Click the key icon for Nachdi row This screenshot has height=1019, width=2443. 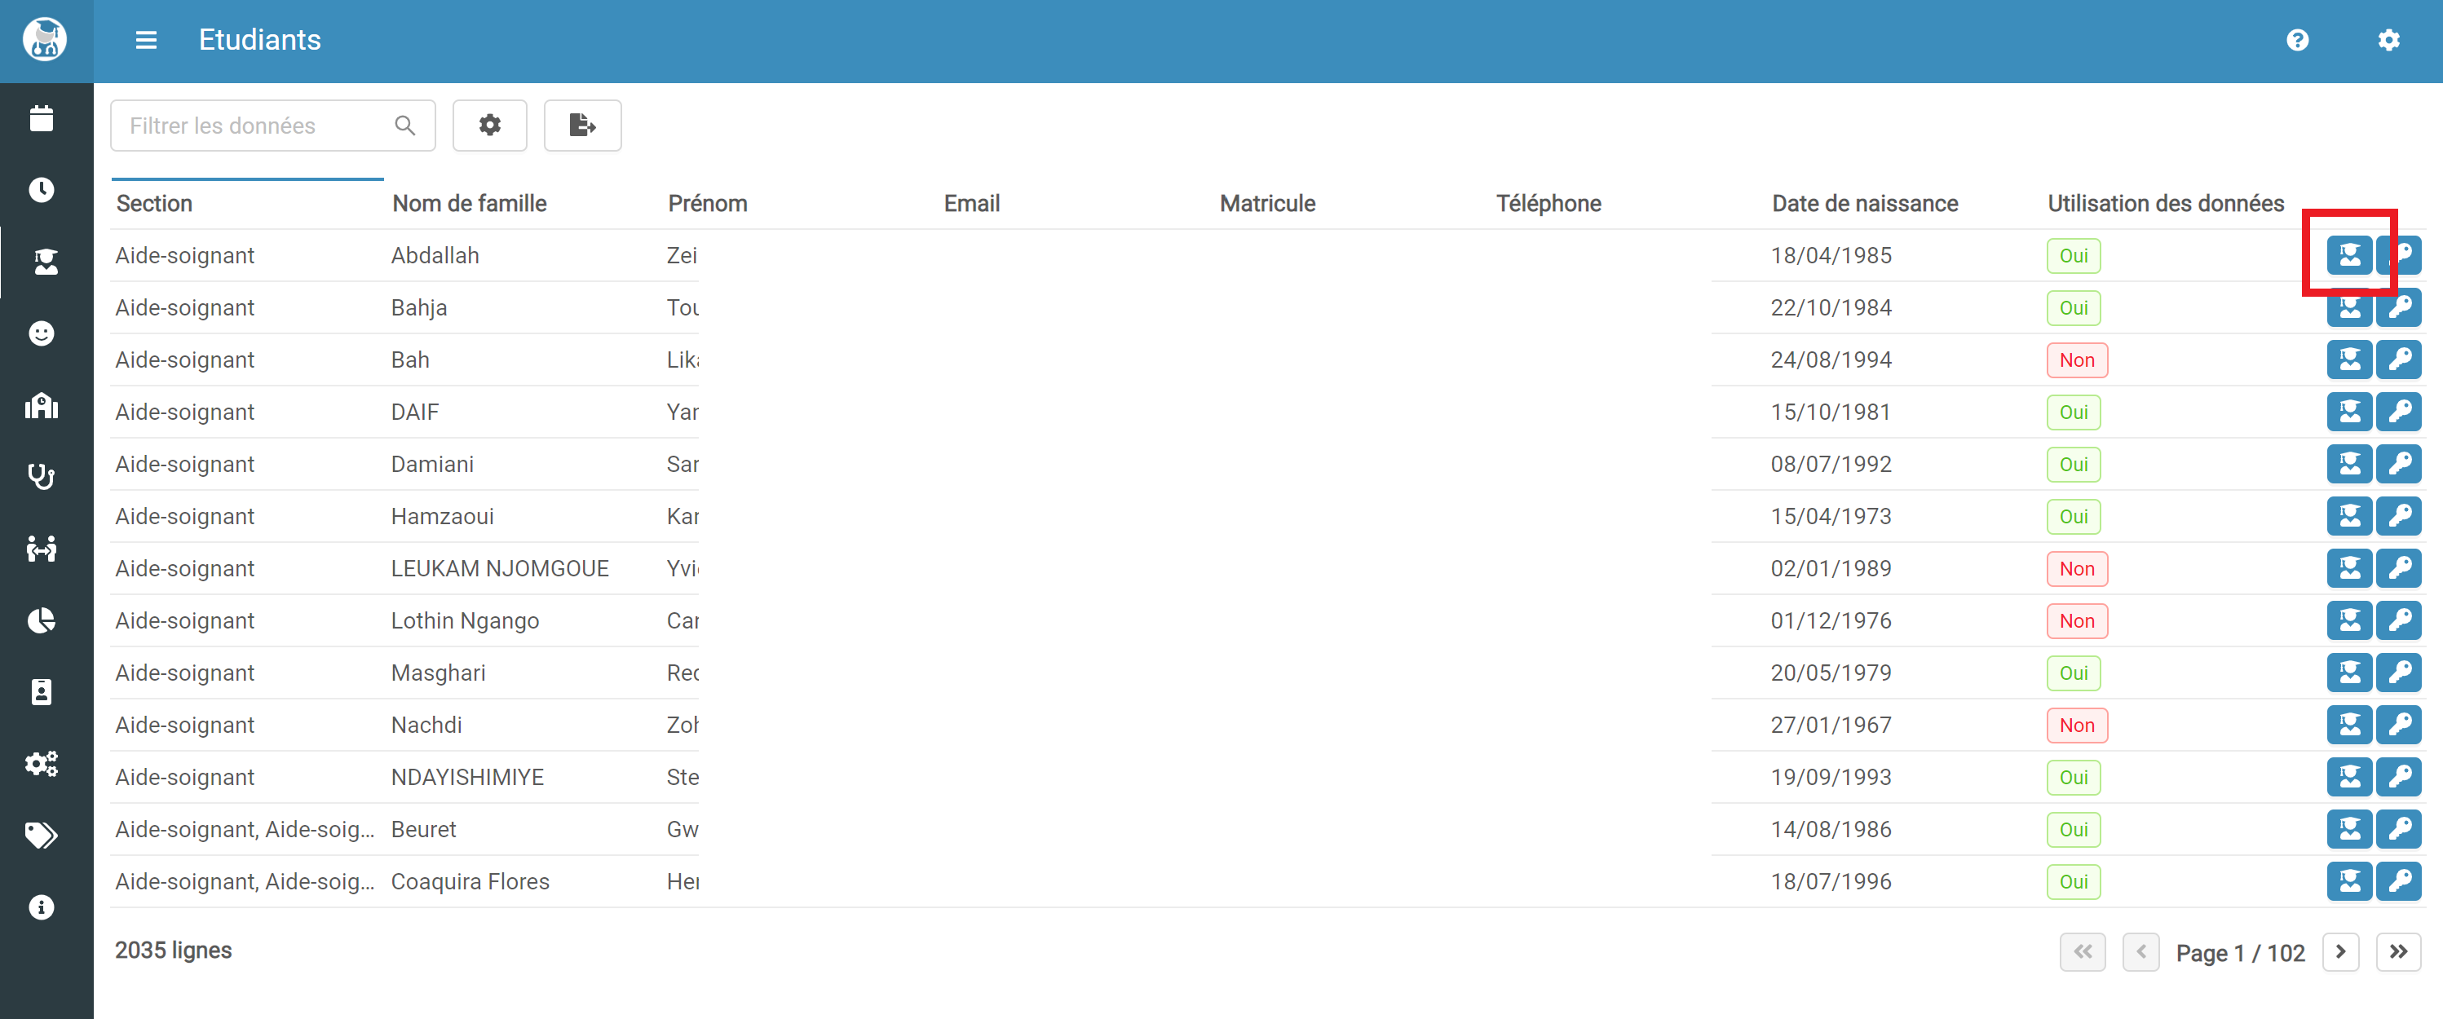pos(2399,724)
